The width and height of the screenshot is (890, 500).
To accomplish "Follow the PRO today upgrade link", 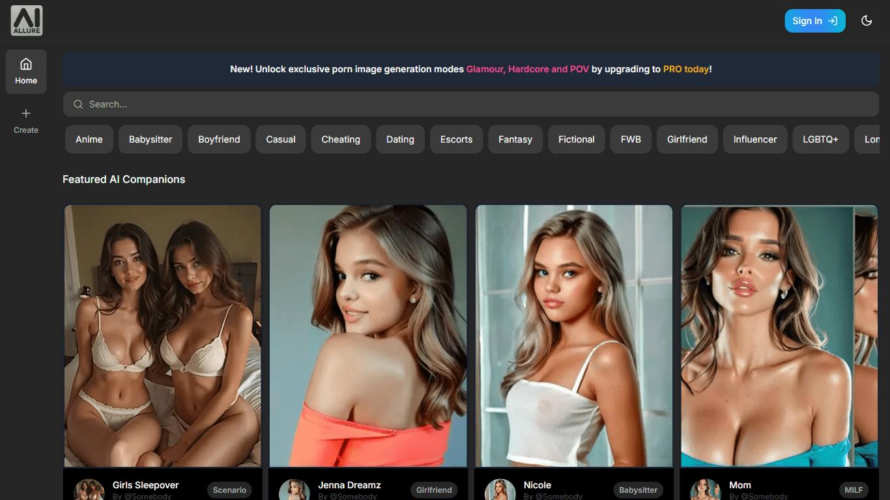I will pos(686,69).
